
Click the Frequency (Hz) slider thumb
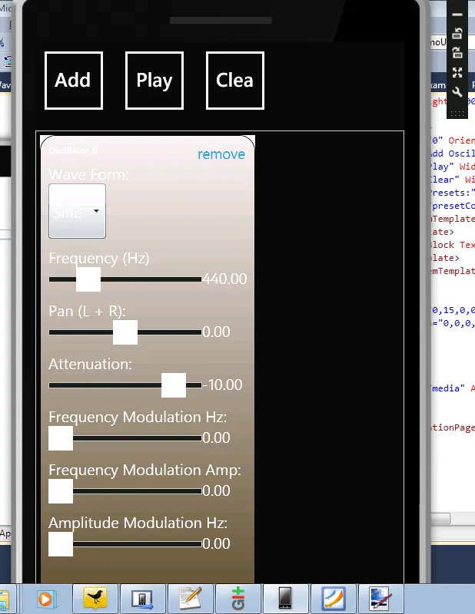88,279
